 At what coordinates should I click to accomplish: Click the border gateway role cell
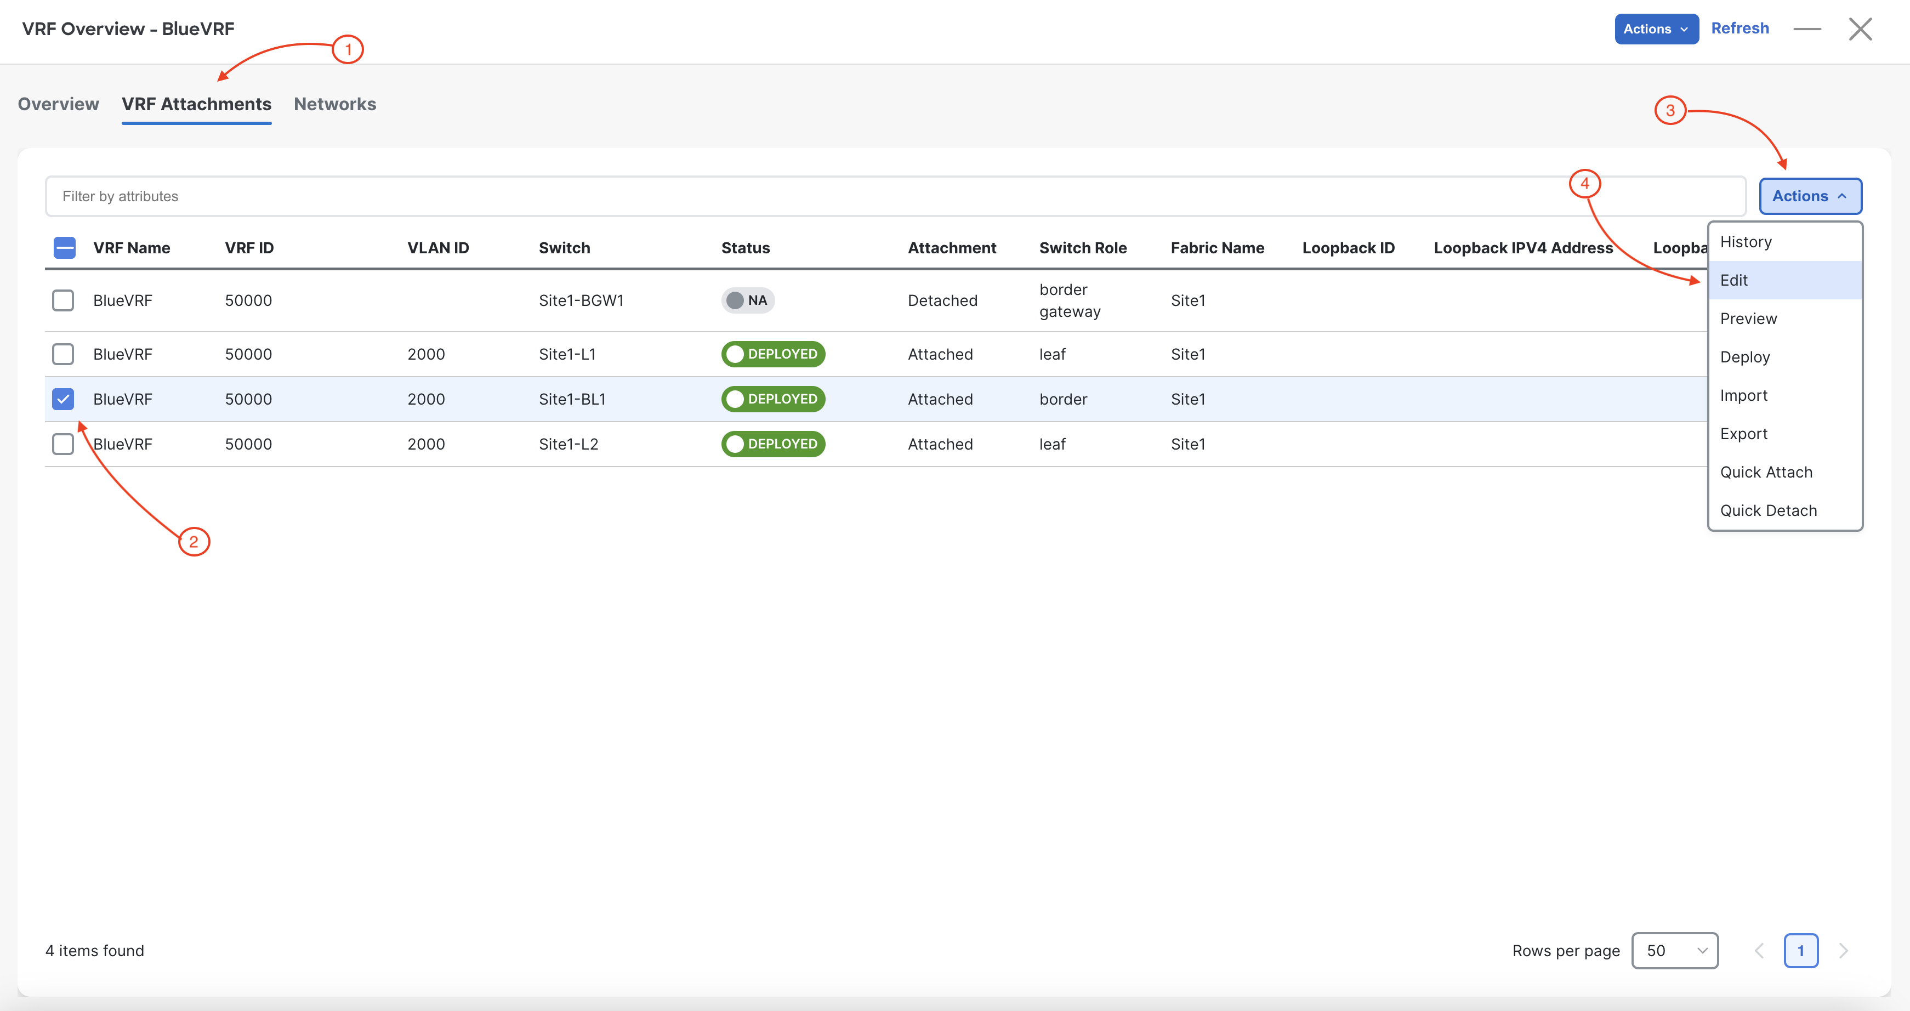point(1070,300)
